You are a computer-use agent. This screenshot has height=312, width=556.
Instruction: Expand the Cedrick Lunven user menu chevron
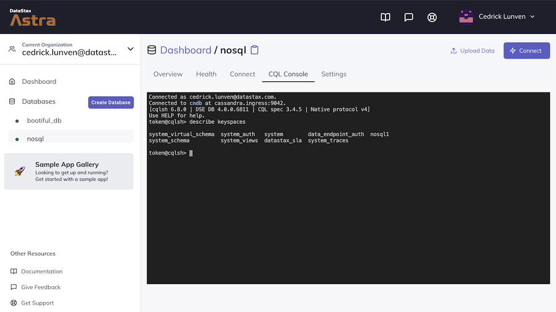(x=533, y=17)
